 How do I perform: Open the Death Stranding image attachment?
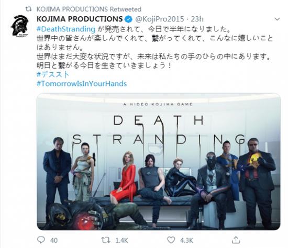[159, 162]
